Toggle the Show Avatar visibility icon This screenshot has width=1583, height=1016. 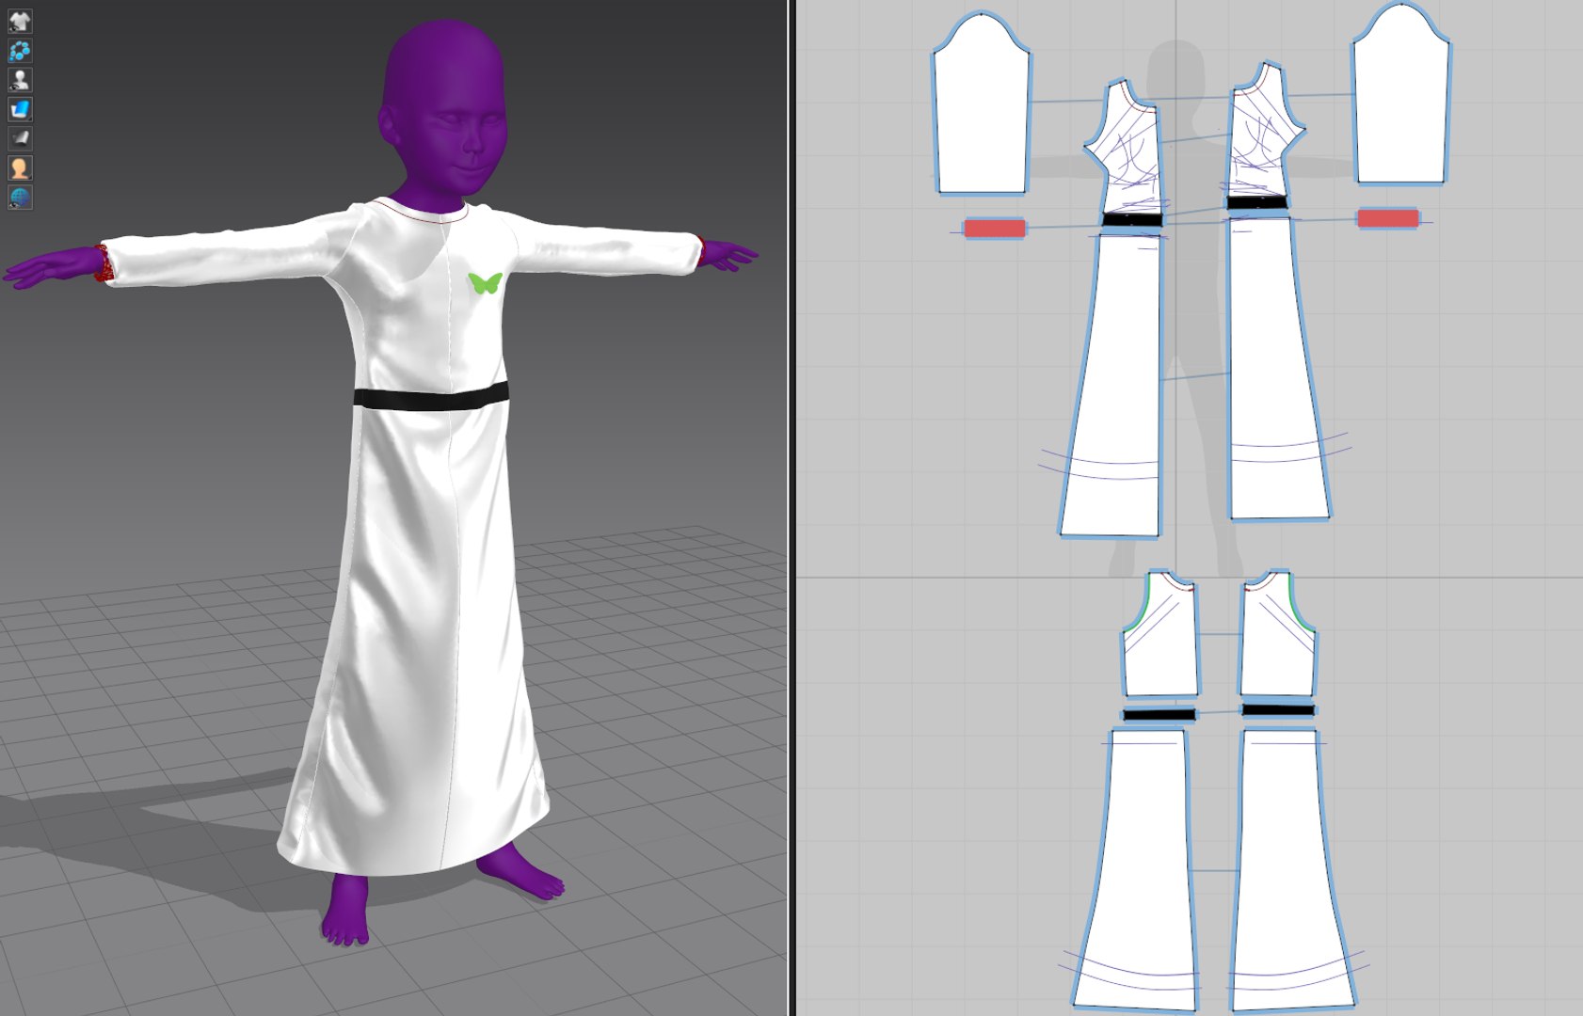20,79
